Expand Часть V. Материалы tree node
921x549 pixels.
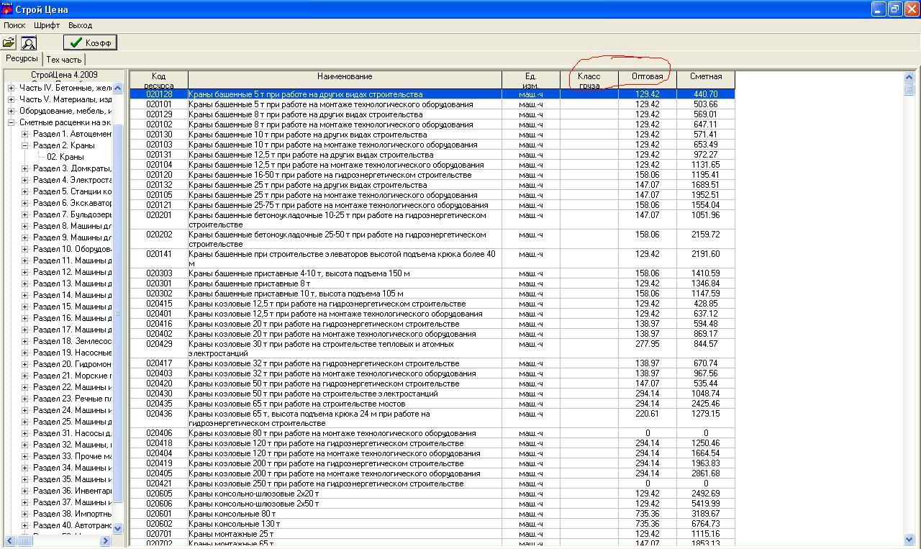pyautogui.click(x=11, y=99)
